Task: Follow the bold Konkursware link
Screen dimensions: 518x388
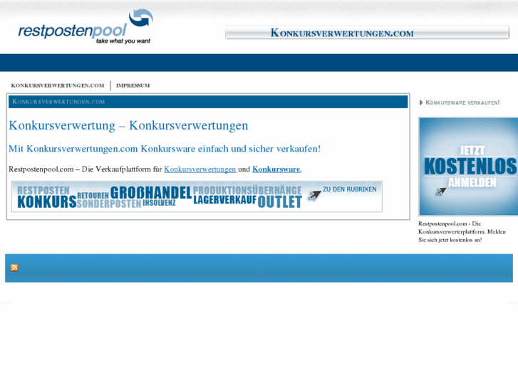Action: click(276, 169)
